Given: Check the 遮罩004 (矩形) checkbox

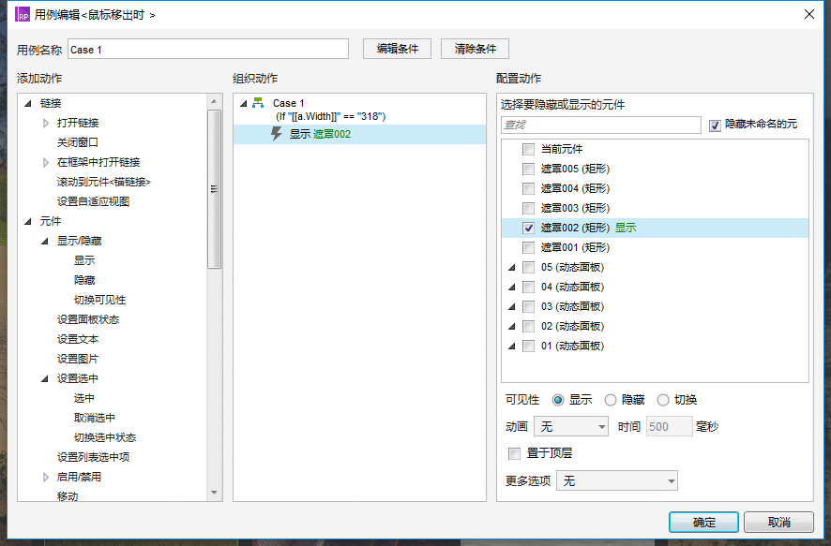Looking at the screenshot, I should [x=528, y=188].
